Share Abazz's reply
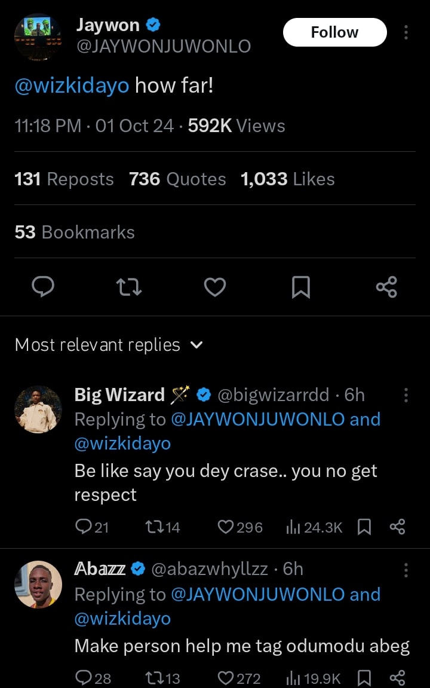430x688 pixels. (x=397, y=678)
